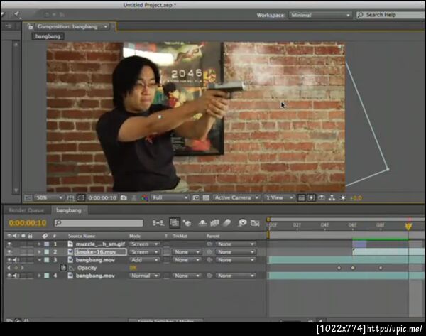Toggle region of interest icon beside Full
The width and height of the screenshot is (426, 336).
[196, 198]
